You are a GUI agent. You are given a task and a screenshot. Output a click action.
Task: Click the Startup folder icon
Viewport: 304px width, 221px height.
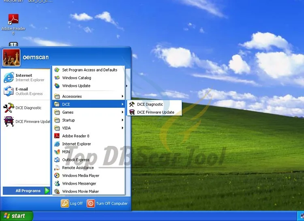click(57, 120)
